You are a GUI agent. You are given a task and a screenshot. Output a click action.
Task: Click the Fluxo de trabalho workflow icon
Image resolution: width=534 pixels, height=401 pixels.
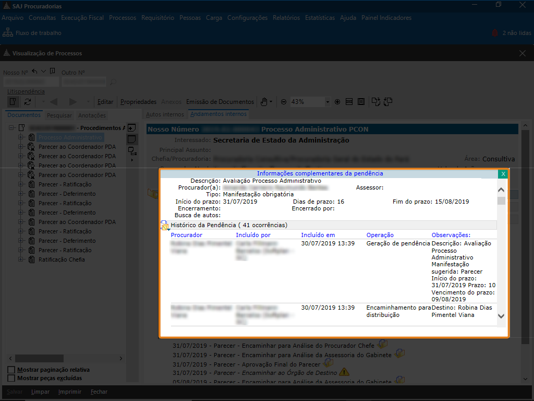point(8,33)
